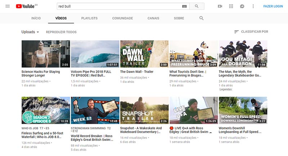Open Science Hacks For Staying Stronger title

pos(41,73)
